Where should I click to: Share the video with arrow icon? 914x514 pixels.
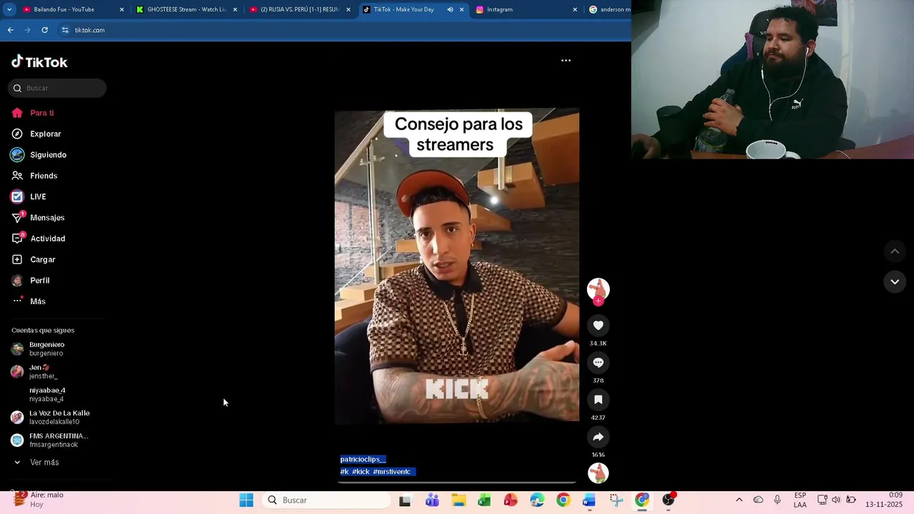(x=598, y=437)
